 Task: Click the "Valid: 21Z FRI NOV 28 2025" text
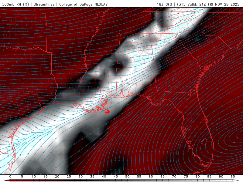click(x=214, y=4)
